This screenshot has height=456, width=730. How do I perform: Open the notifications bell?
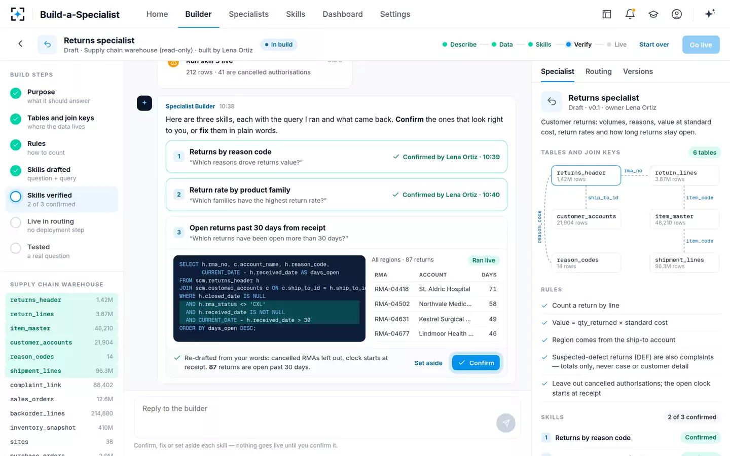[630, 14]
